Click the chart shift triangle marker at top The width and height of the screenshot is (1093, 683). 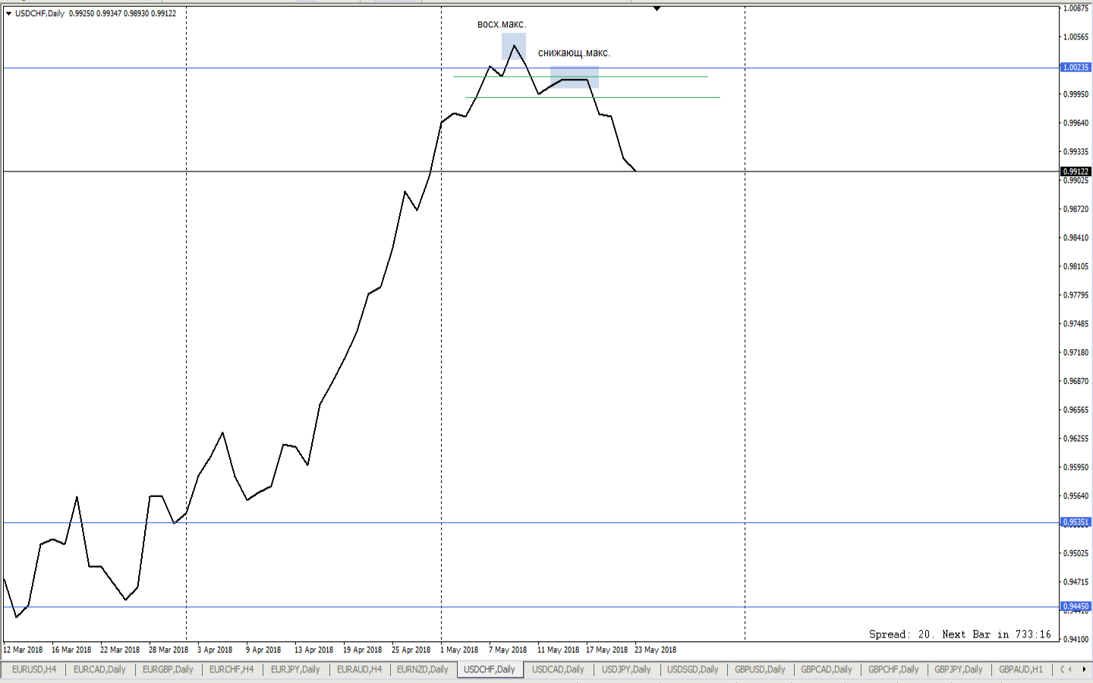(657, 8)
